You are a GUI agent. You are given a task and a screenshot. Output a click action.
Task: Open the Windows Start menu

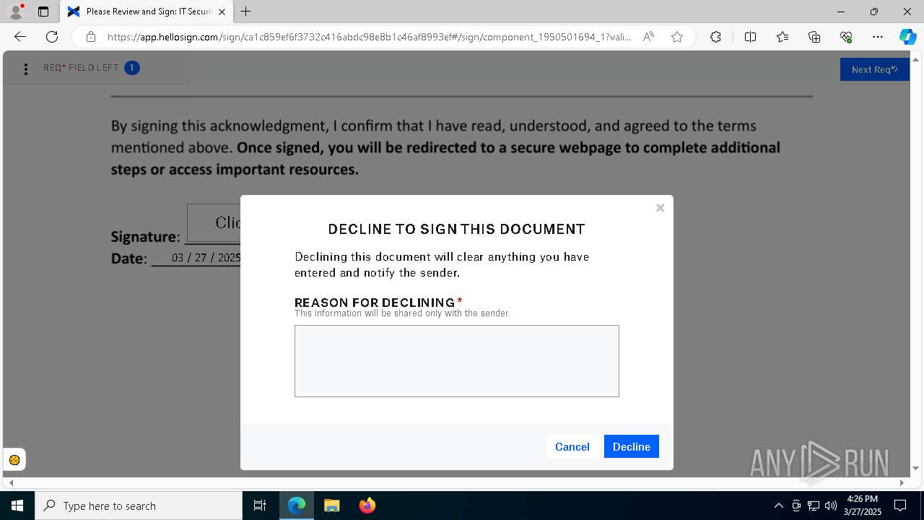point(17,506)
